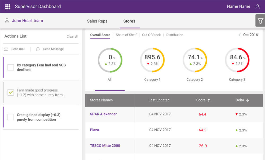This screenshot has height=160, width=265.
Task: Click 04 NOV 2017 date in Plaza row
Action: [160, 130]
